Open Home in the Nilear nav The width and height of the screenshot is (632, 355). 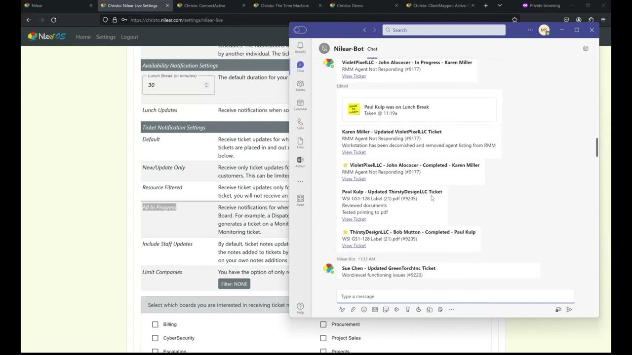pos(83,37)
